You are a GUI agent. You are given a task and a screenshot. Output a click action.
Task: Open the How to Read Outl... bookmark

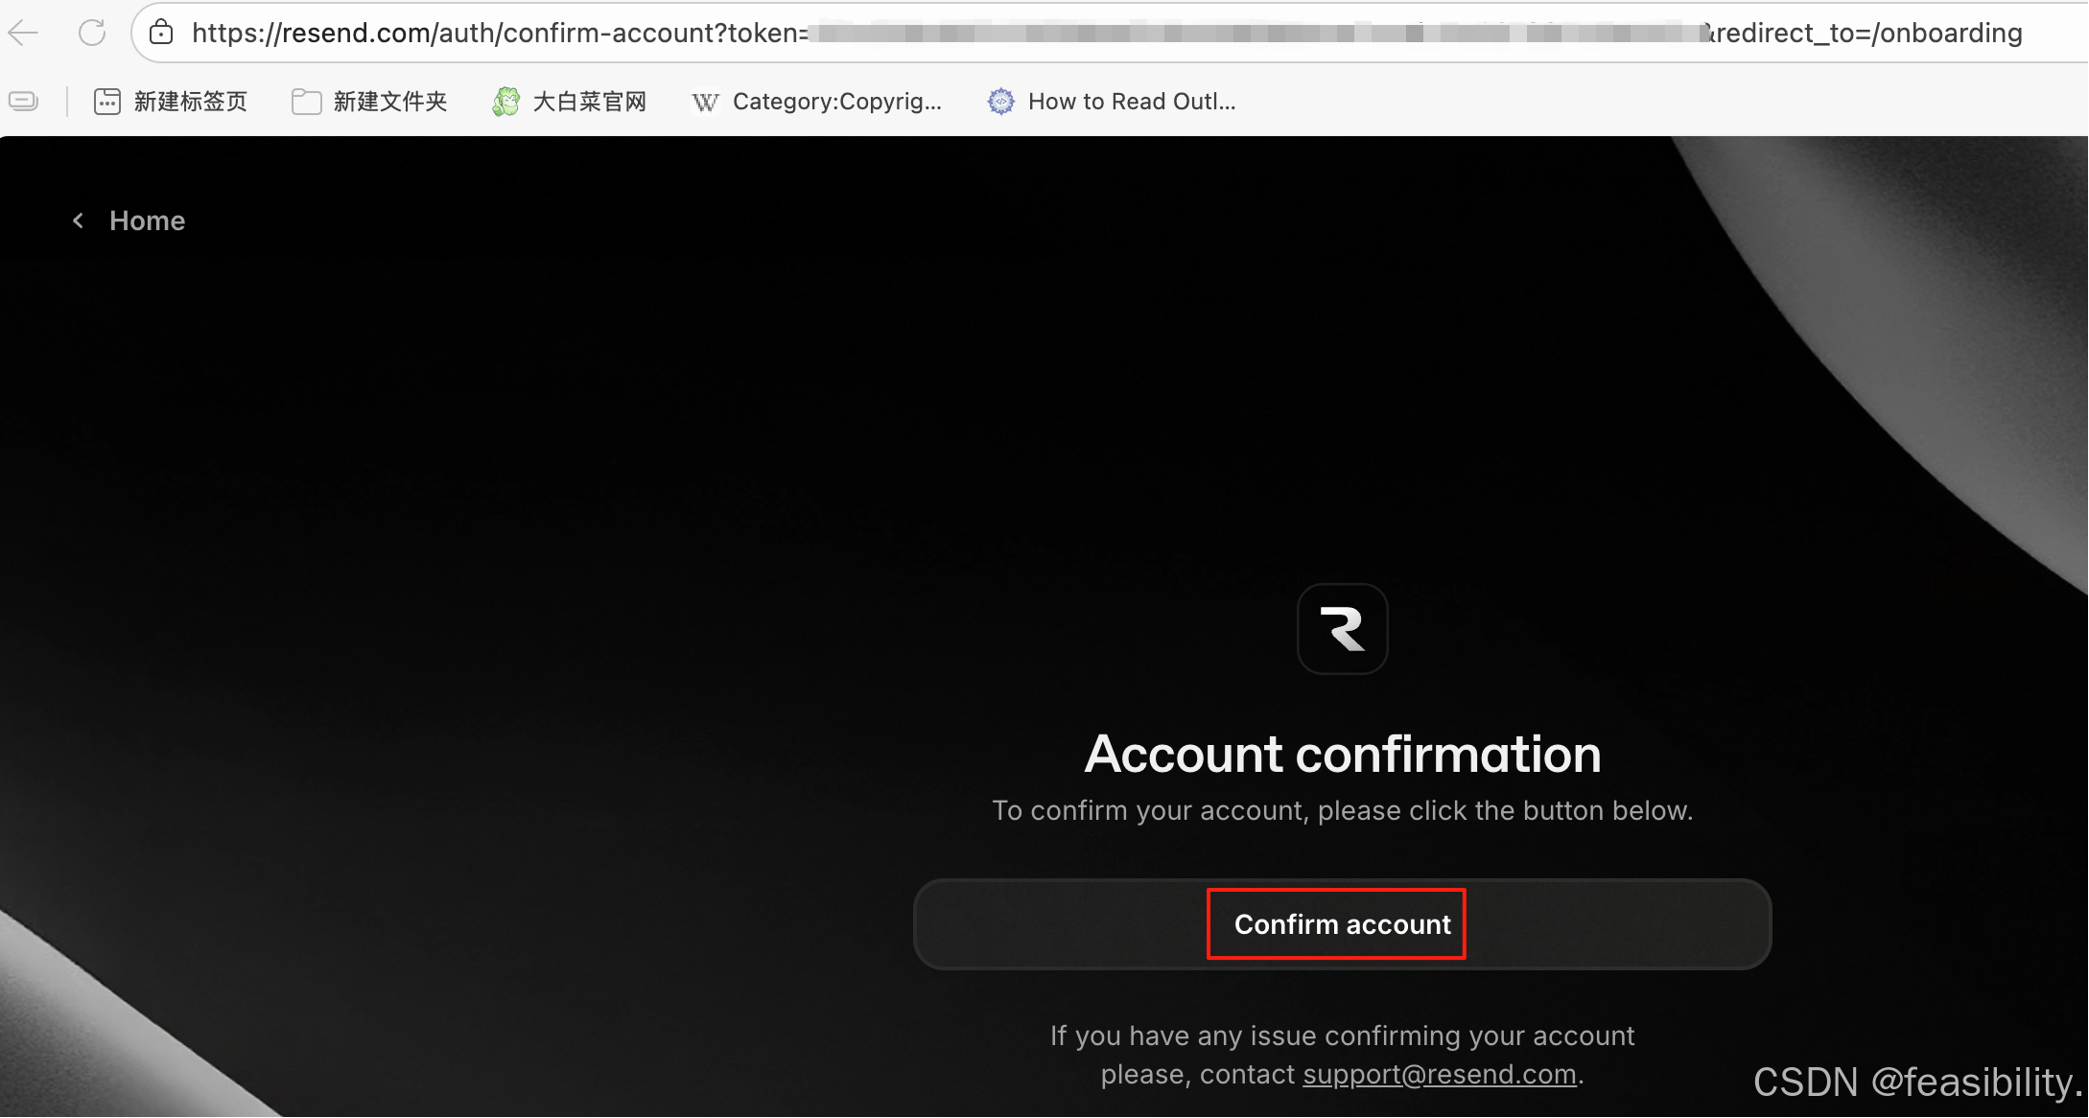[1131, 102]
